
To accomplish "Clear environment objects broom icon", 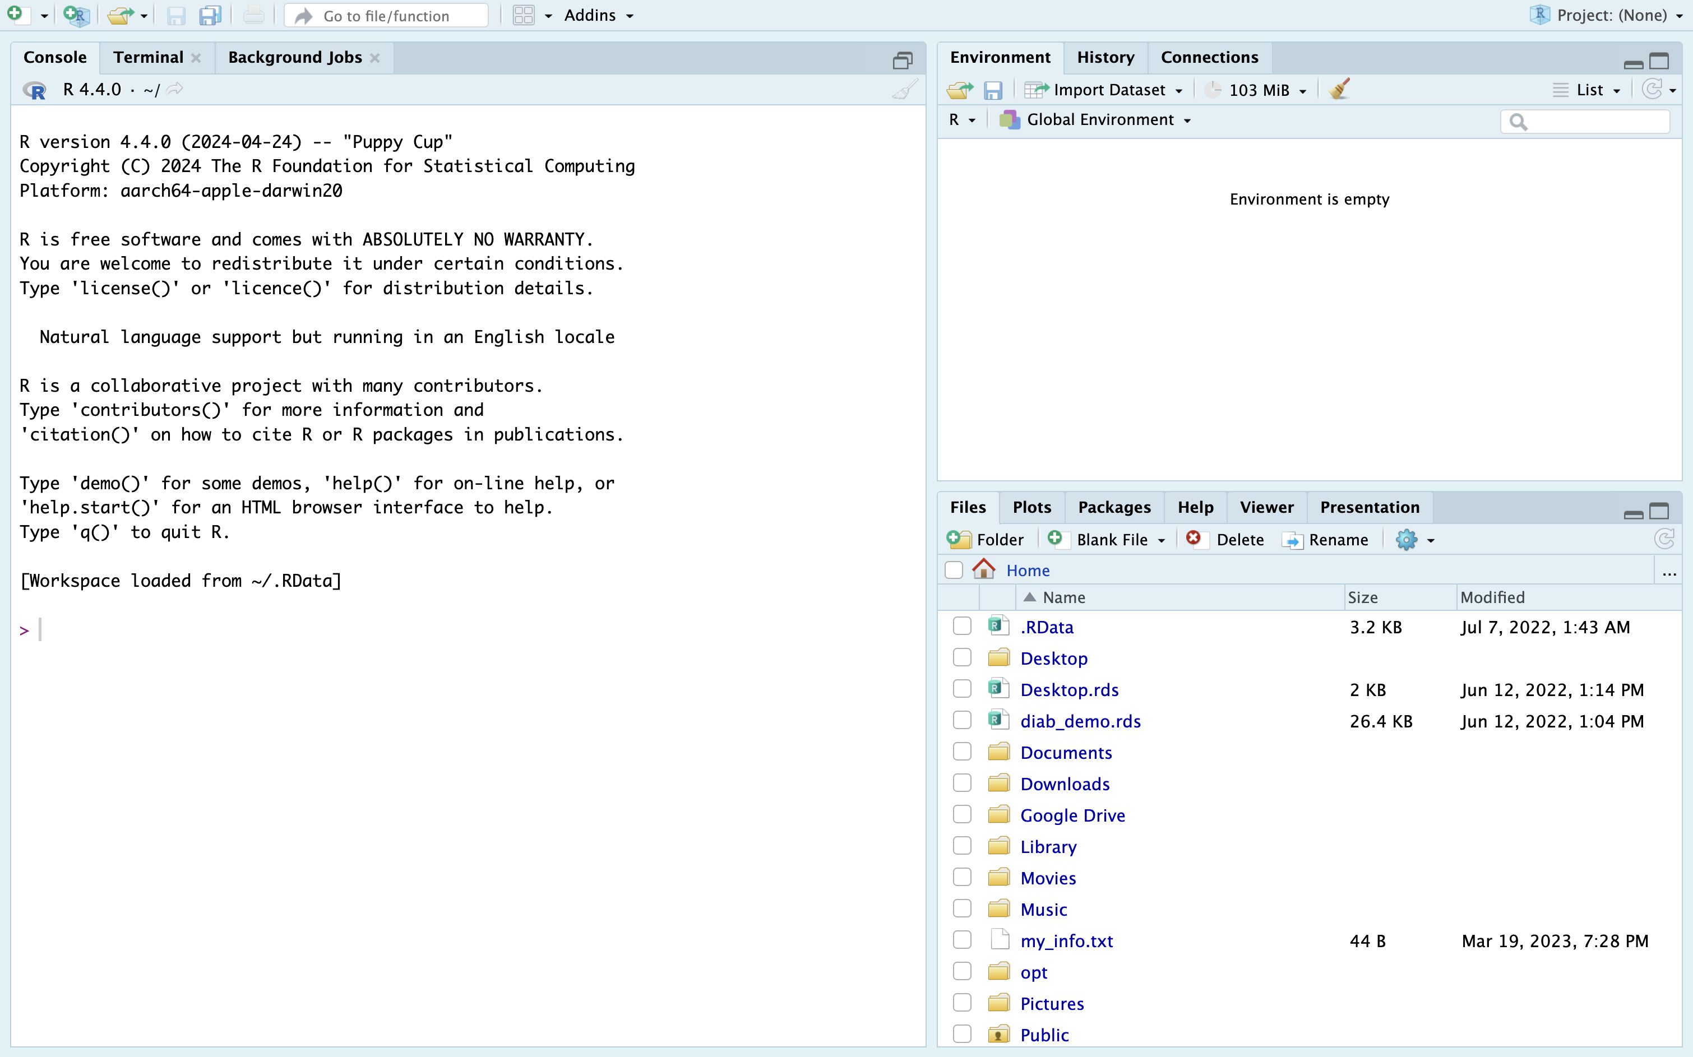I will click(x=1339, y=89).
